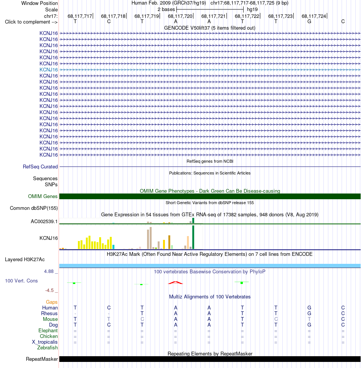Screen dimensions: 361x368
Task: Click the Human alignment row label
Action: click(50, 308)
